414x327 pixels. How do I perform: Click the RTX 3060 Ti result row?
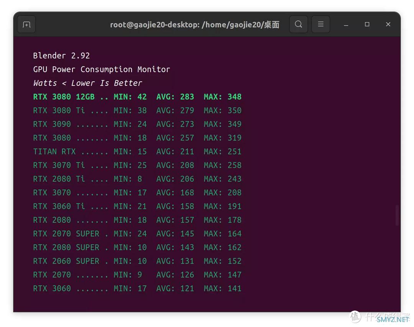coord(137,206)
